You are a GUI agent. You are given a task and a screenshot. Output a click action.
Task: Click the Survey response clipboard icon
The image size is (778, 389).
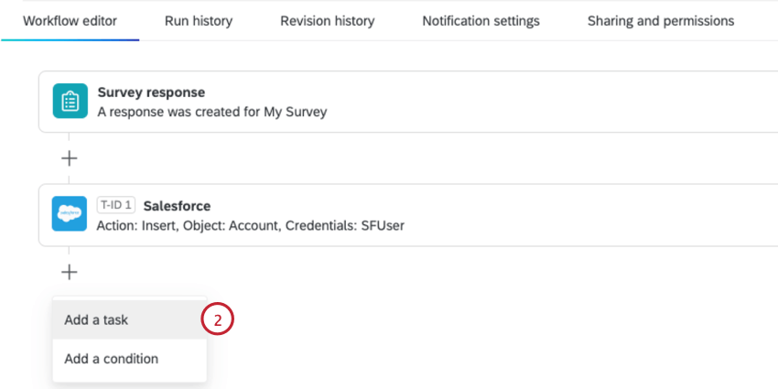pos(70,101)
